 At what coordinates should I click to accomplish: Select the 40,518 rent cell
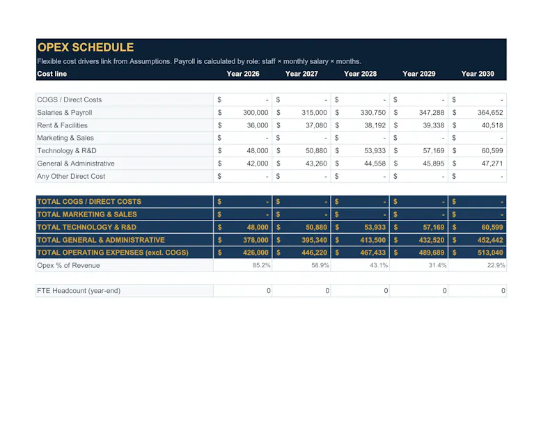tap(477, 125)
